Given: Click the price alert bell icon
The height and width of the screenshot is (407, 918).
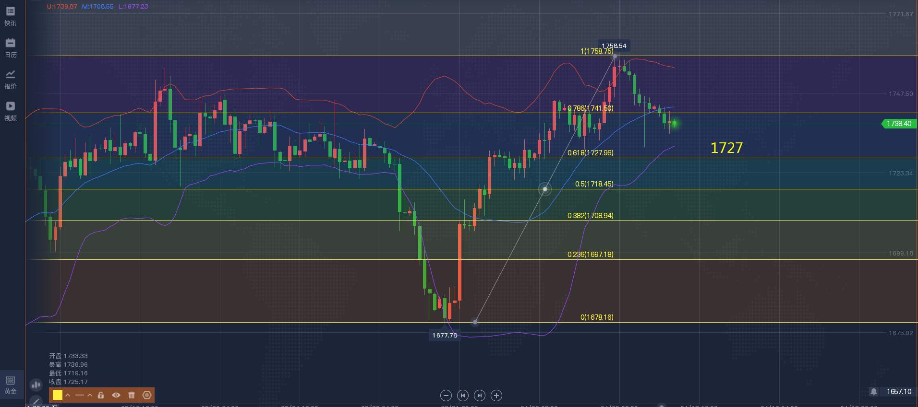Looking at the screenshot, I should [x=874, y=392].
